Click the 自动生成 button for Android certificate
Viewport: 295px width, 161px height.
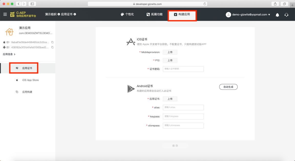click(x=228, y=87)
